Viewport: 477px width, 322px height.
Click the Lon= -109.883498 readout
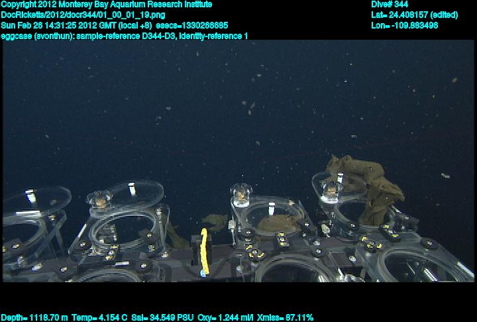point(404,25)
